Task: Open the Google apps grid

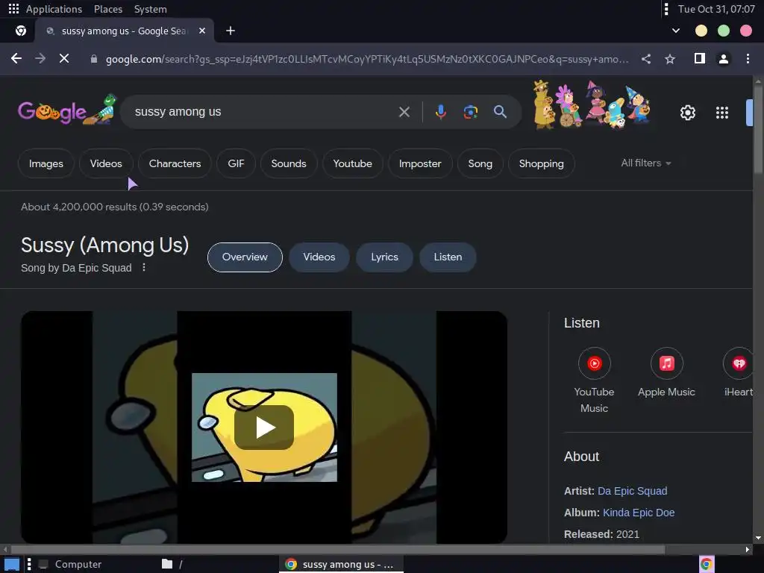Action: (x=722, y=113)
